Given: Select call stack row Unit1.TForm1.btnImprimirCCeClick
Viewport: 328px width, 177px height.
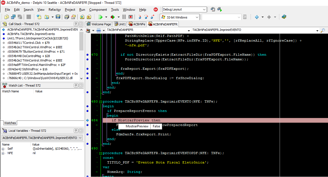Looking at the screenshot, I should click(38, 38).
